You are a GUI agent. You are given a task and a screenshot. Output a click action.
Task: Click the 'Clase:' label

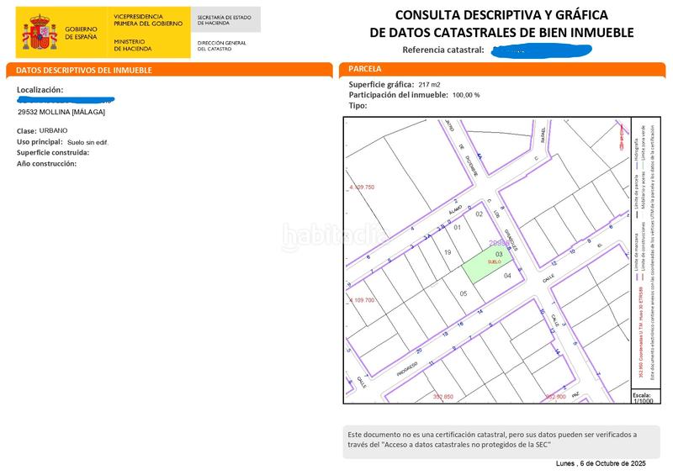click(x=27, y=131)
